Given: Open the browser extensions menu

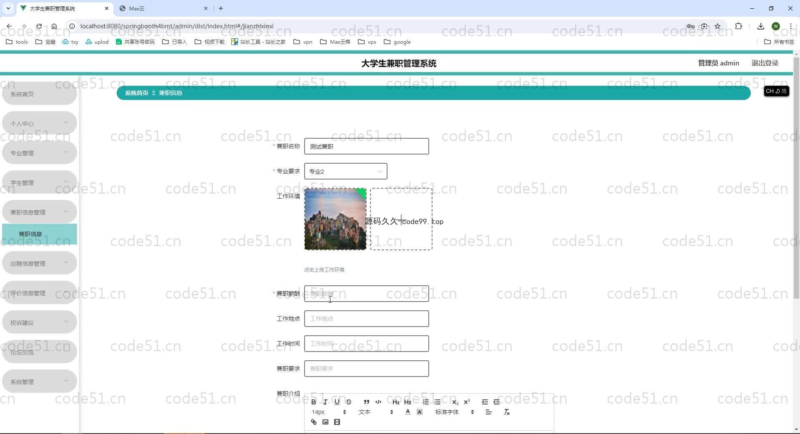Looking at the screenshot, I should click(x=738, y=26).
